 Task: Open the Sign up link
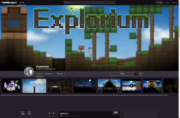[175, 3]
